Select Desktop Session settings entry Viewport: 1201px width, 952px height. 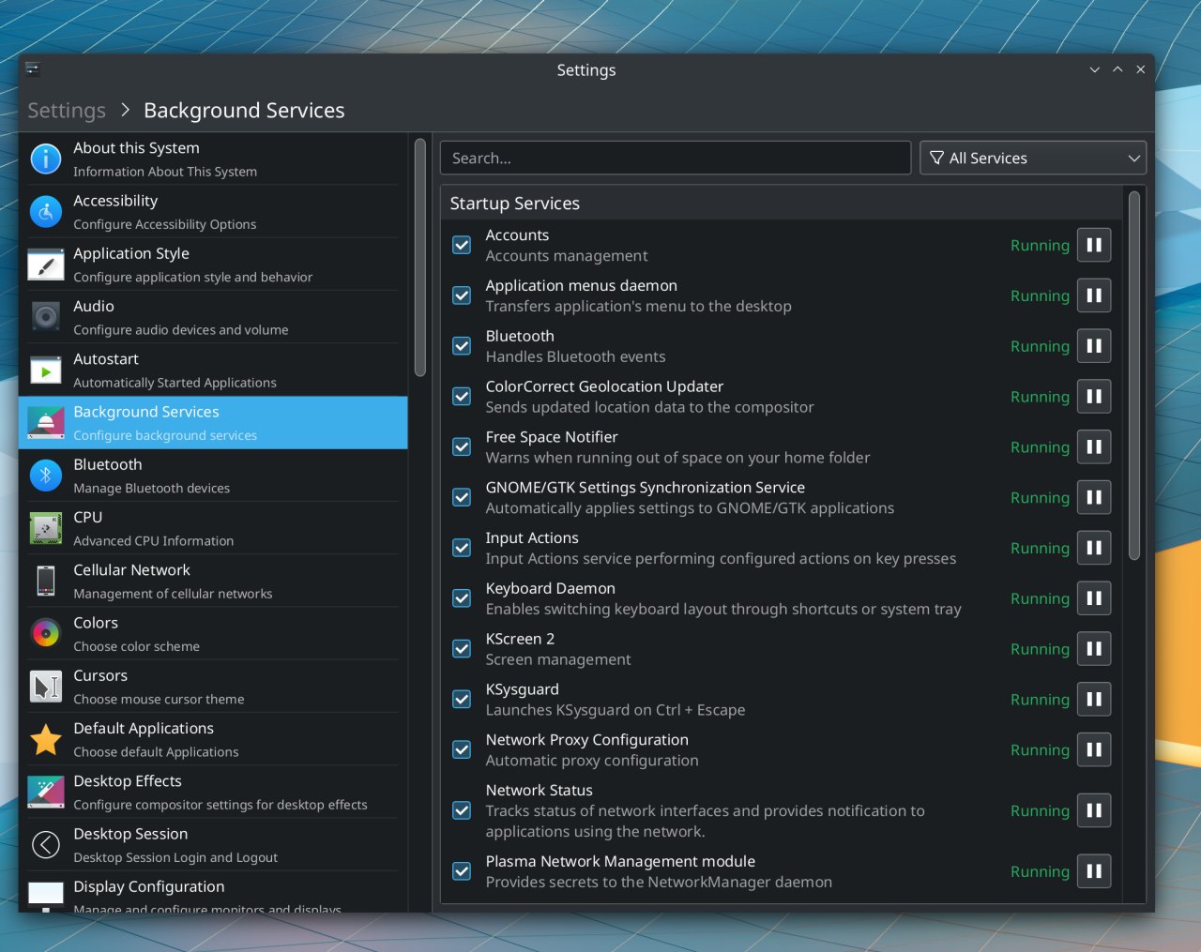click(x=213, y=845)
